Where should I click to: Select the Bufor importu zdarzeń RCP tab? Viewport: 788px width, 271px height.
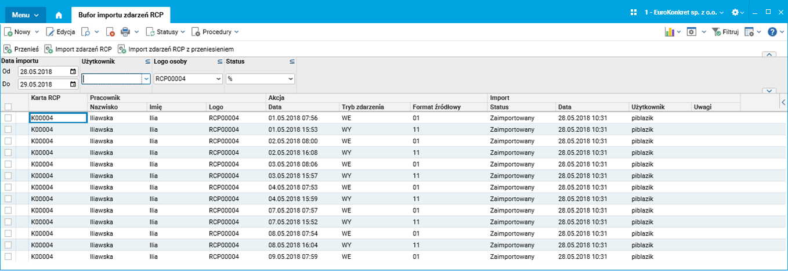121,15
